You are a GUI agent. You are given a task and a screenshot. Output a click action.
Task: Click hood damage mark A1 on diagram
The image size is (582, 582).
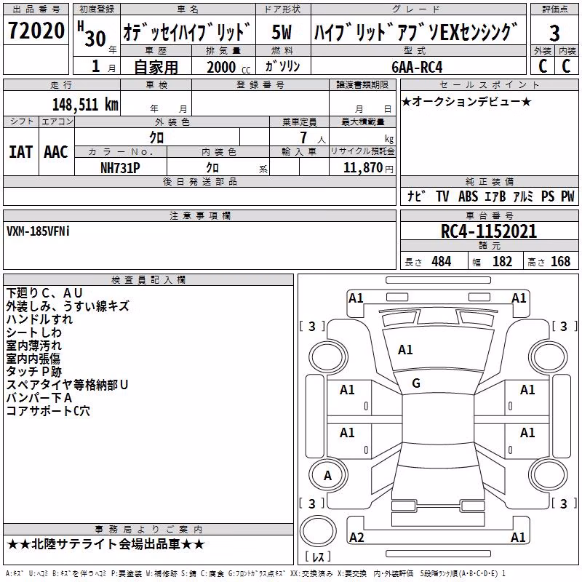pyautogui.click(x=405, y=350)
